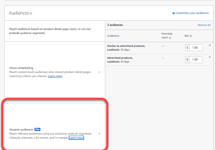215x150 pixels.
Task: Open Learn more under Views remarketing
Action: tap(55, 76)
